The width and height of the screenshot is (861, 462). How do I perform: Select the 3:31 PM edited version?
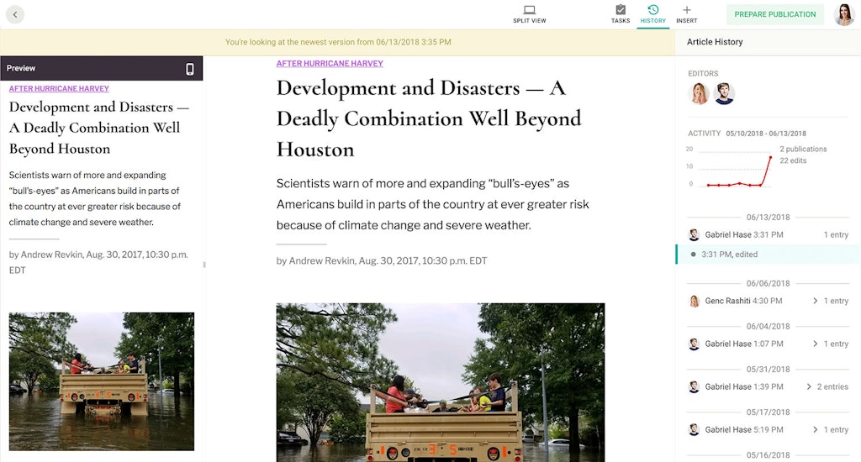pos(729,255)
